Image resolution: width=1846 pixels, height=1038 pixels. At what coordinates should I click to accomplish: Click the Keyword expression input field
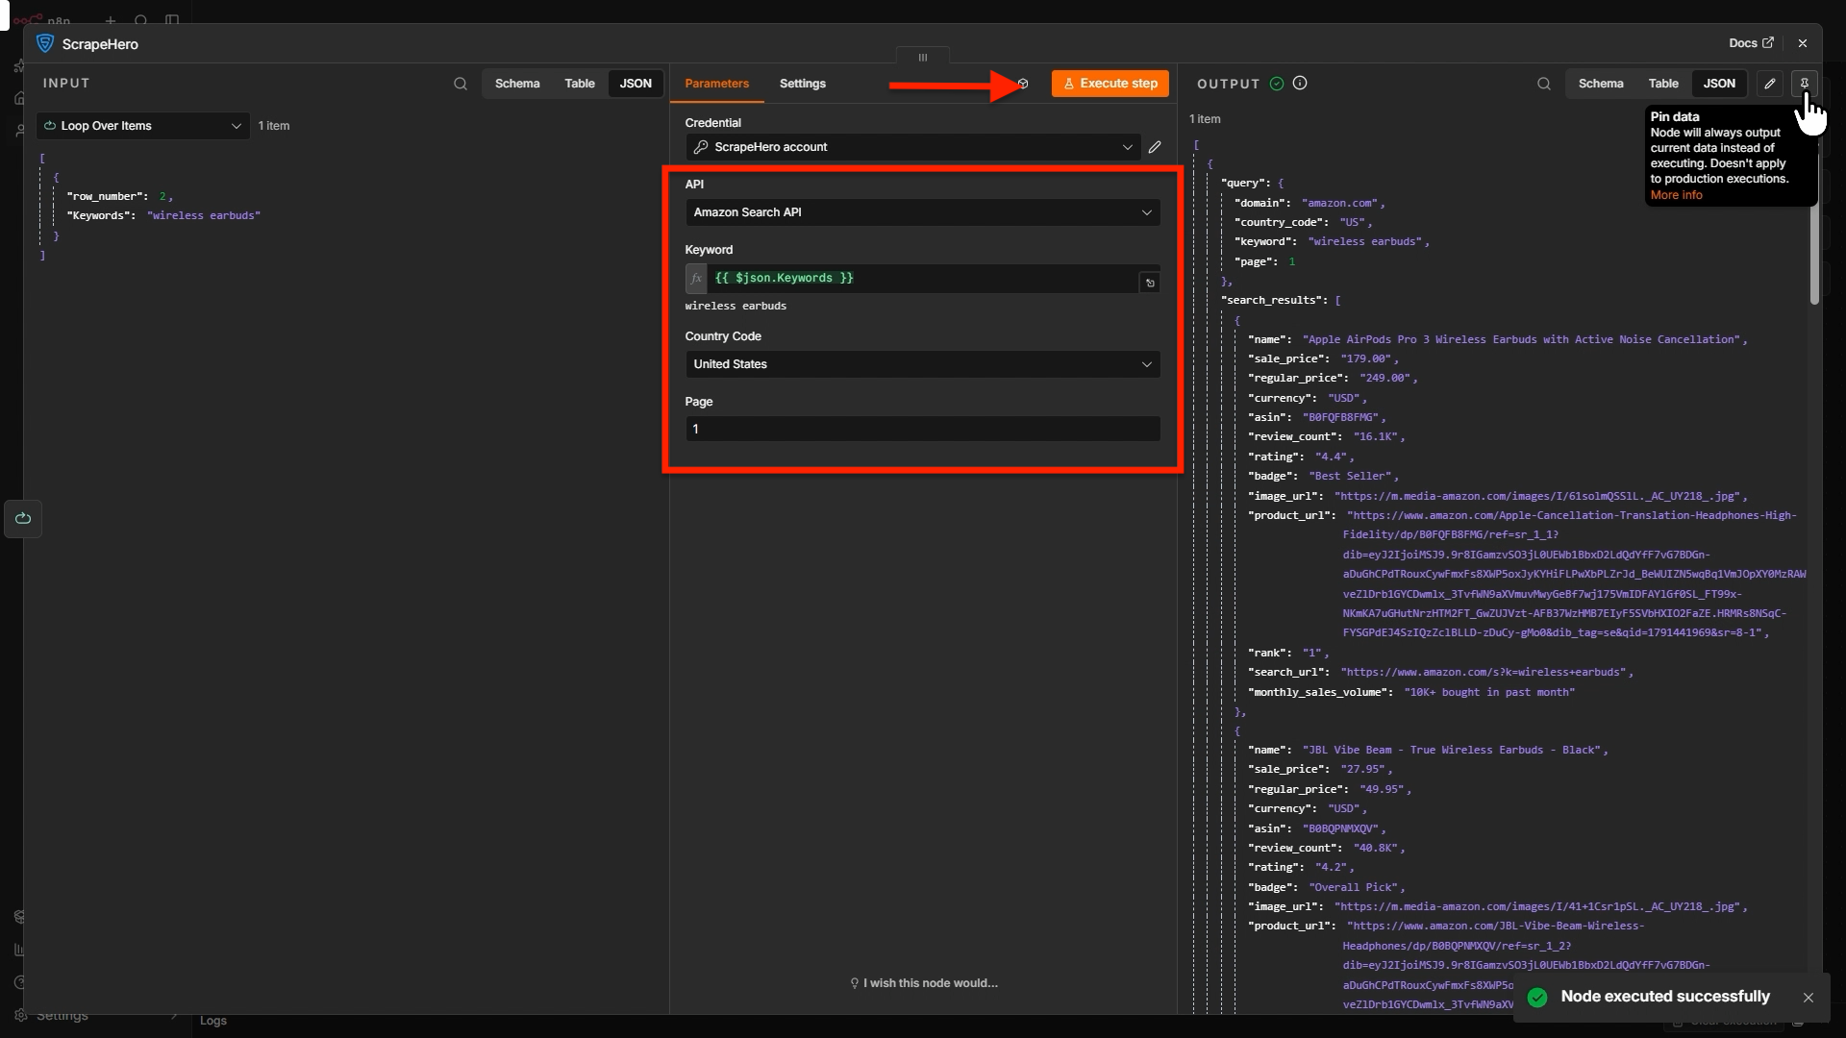click(x=923, y=279)
